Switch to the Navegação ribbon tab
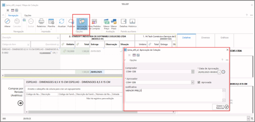This screenshot has width=255, height=122. pos(13,15)
